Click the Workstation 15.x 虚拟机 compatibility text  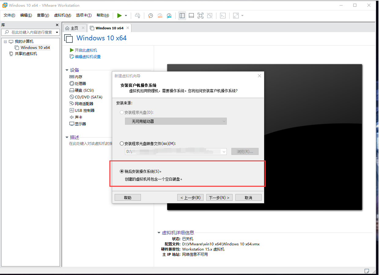pyautogui.click(x=203, y=249)
